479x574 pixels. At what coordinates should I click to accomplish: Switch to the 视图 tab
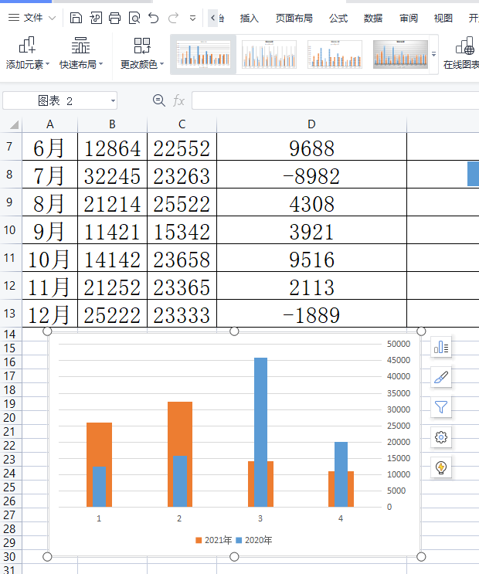[x=443, y=18]
